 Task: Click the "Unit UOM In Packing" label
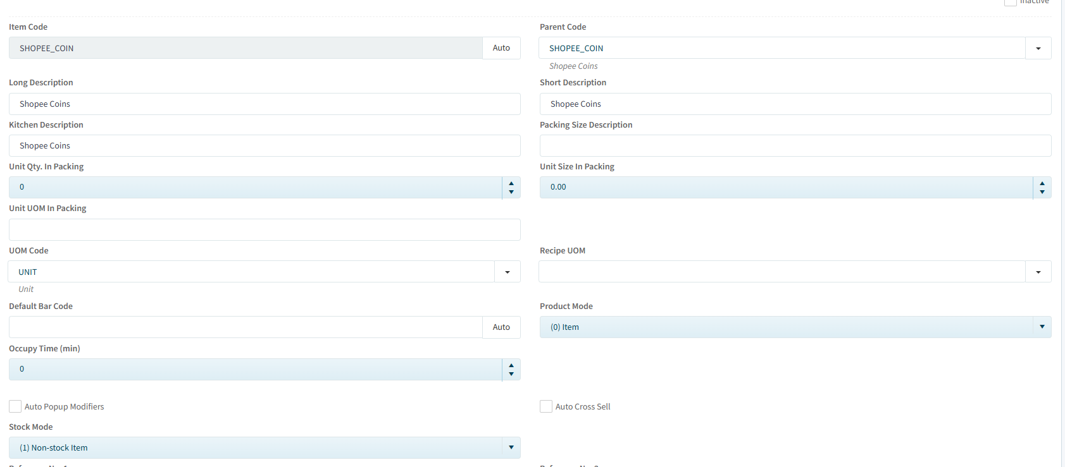pos(47,209)
